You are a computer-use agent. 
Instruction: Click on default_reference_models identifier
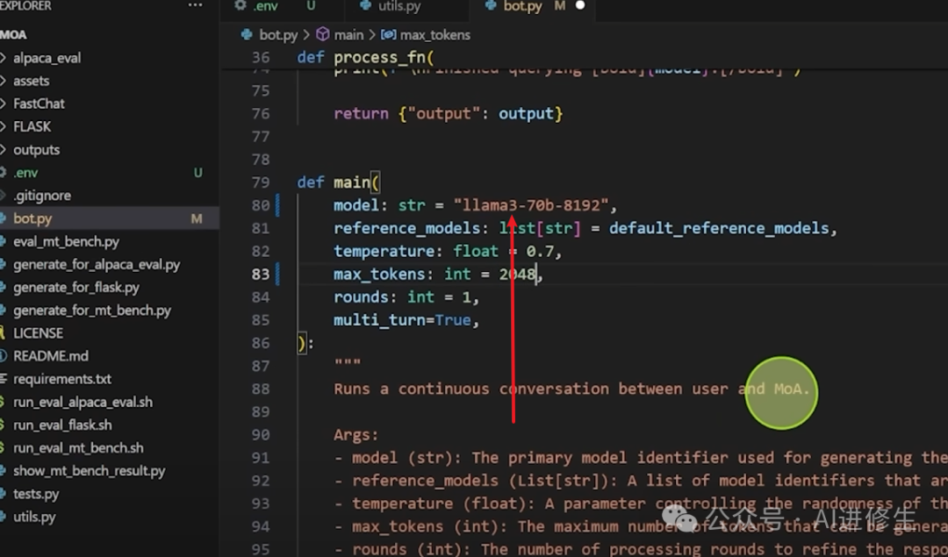point(719,228)
